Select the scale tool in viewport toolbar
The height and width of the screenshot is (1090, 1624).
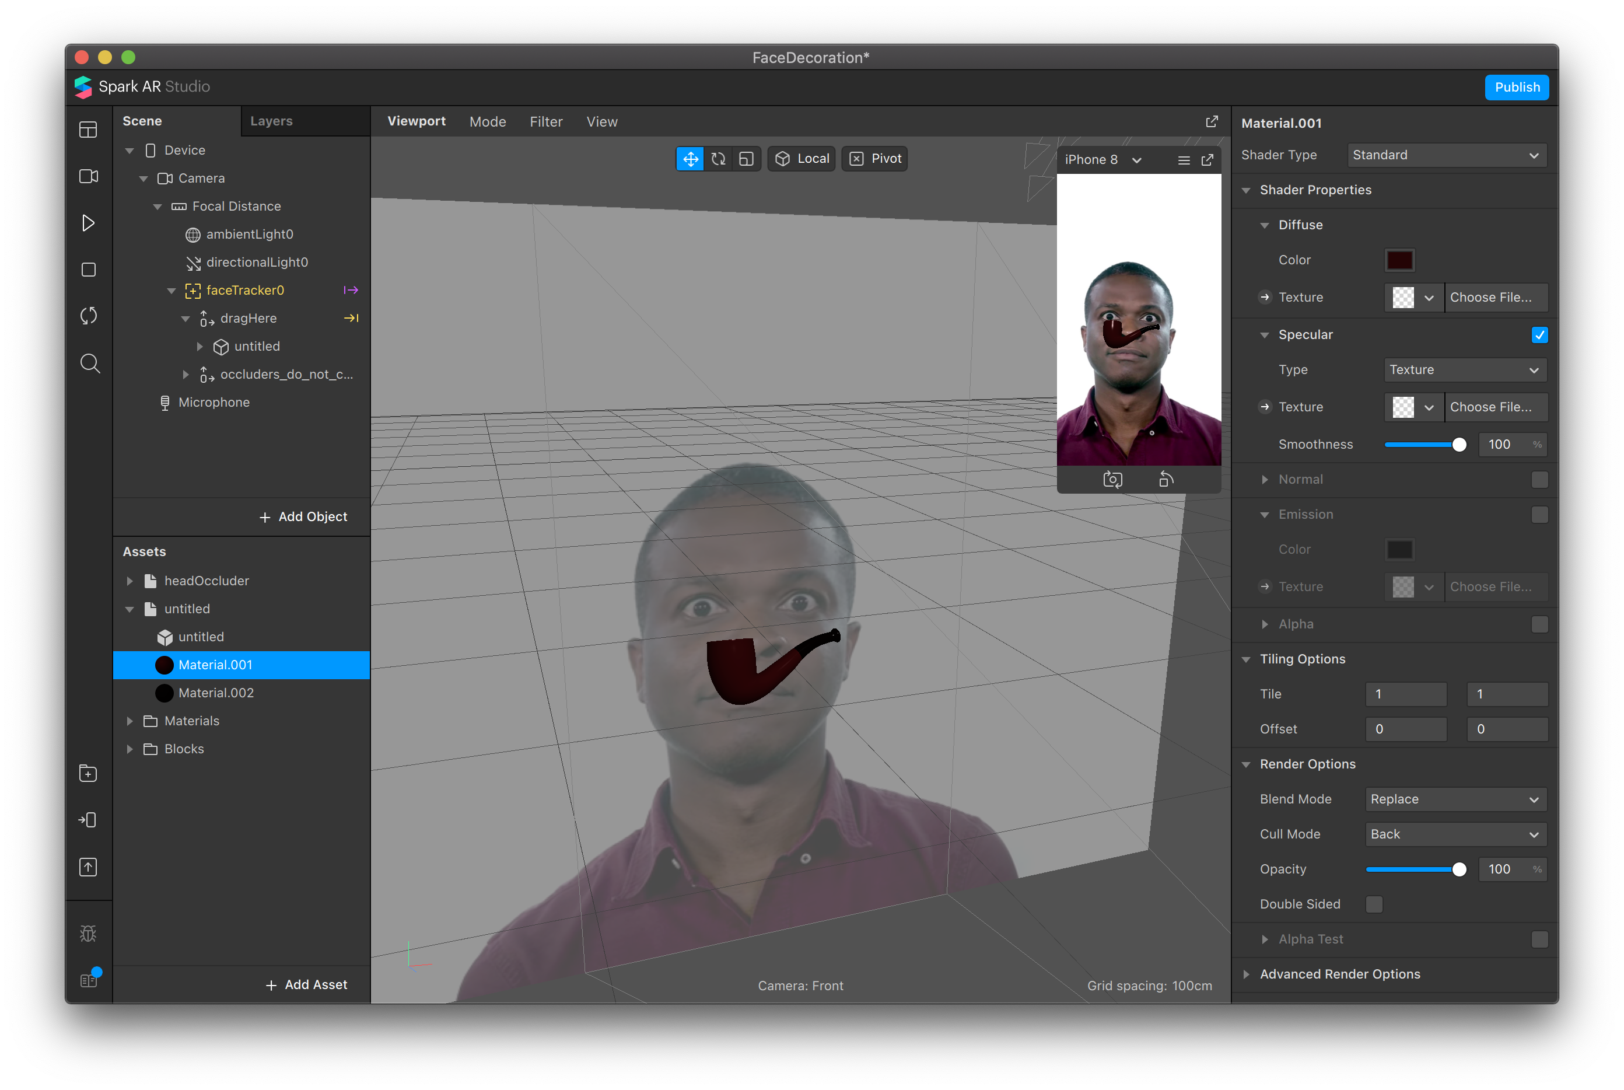(x=745, y=159)
